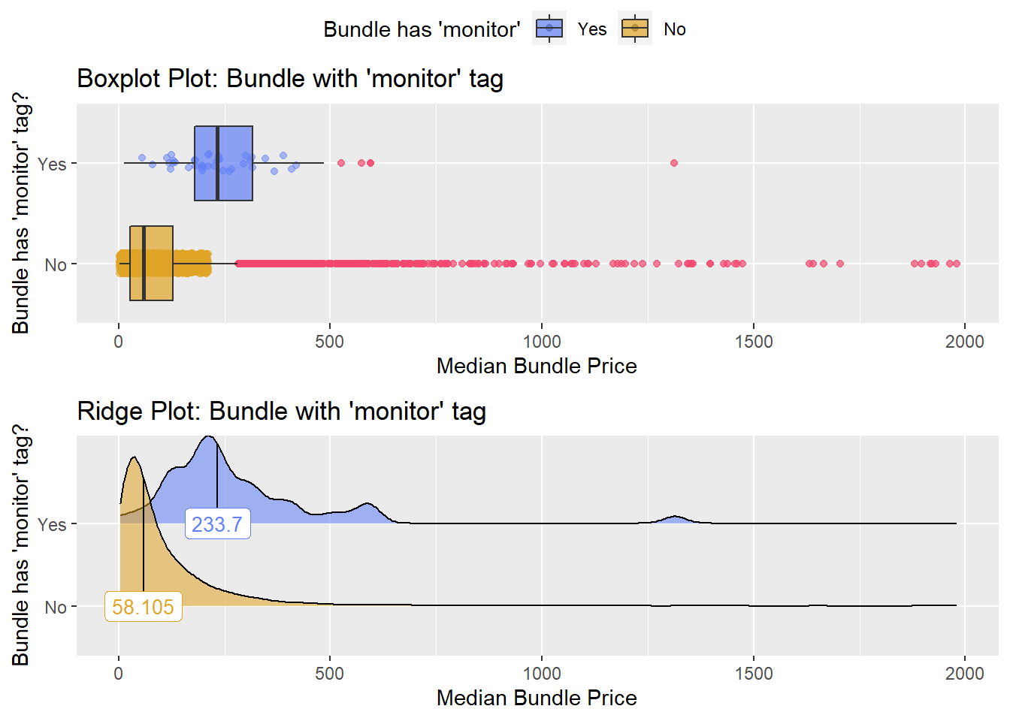
Task: Click the 58.105 median label
Action: [x=143, y=606]
